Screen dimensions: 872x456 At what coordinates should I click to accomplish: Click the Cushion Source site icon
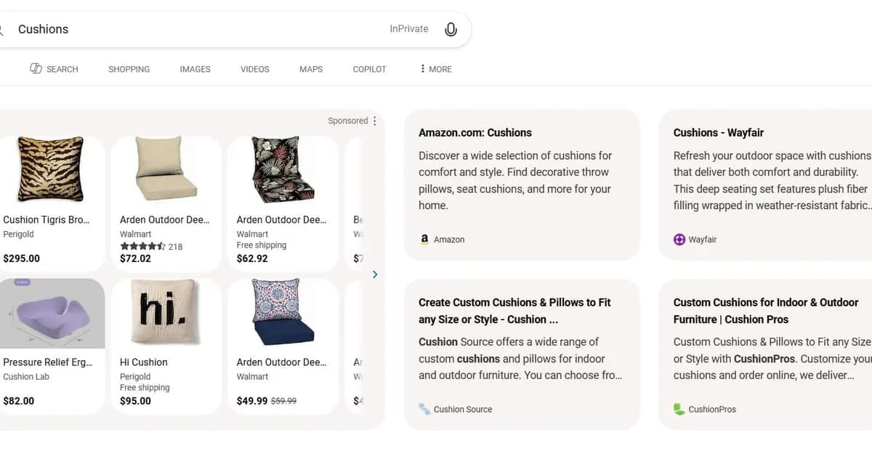424,409
